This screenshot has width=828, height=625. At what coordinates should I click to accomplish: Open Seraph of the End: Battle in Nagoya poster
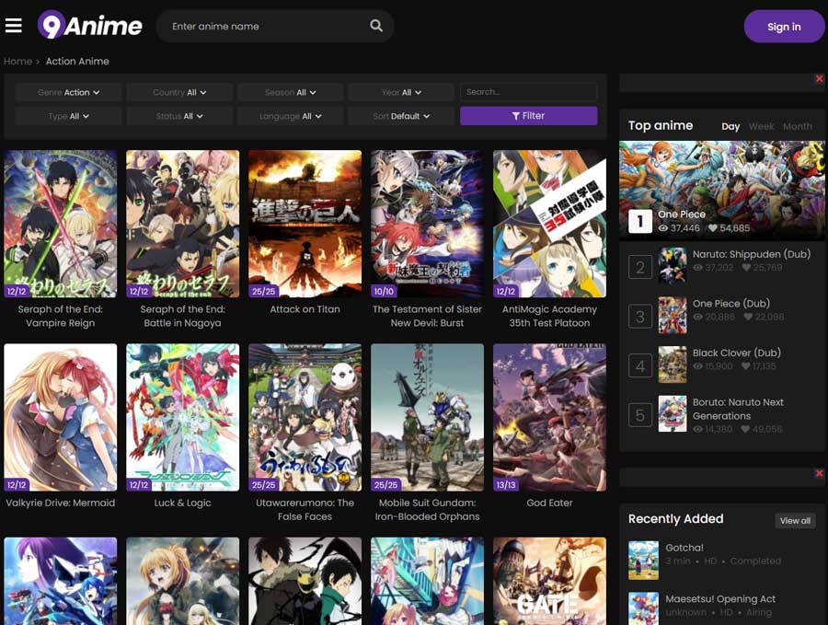click(x=183, y=224)
